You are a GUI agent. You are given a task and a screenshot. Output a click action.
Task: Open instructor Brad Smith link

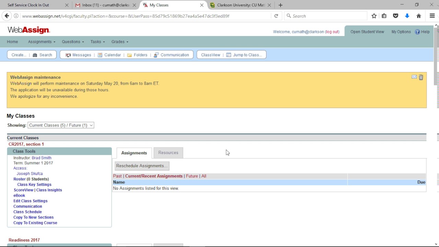click(41, 158)
